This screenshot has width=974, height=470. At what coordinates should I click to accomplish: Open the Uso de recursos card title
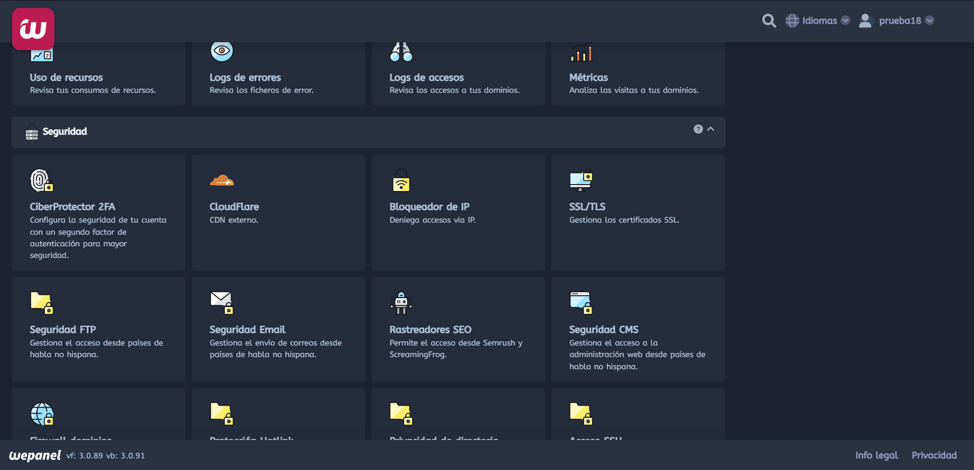click(x=66, y=78)
